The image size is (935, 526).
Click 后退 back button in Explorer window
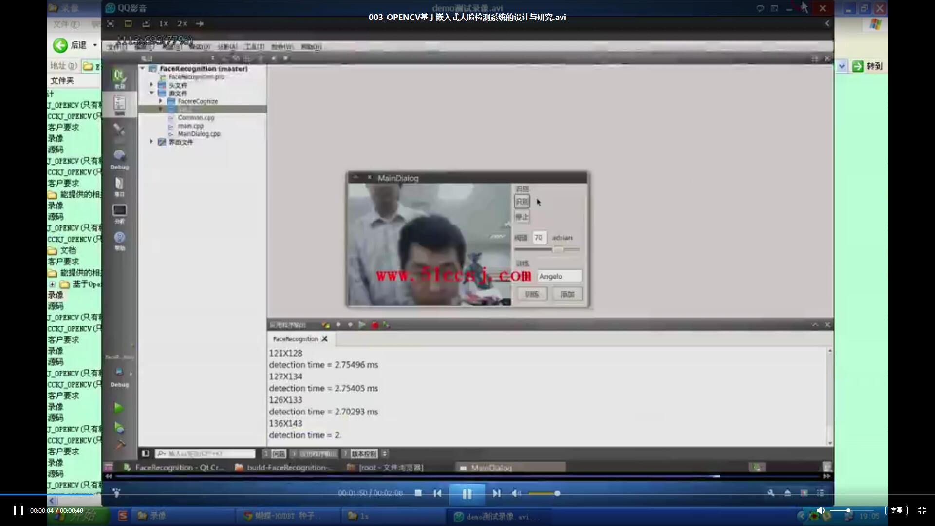pos(70,45)
